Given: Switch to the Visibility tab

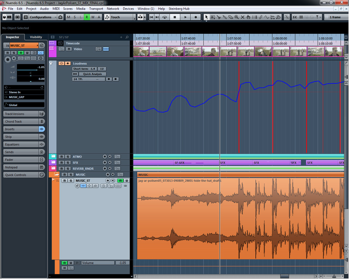Looking at the screenshot, I should tap(36, 37).
